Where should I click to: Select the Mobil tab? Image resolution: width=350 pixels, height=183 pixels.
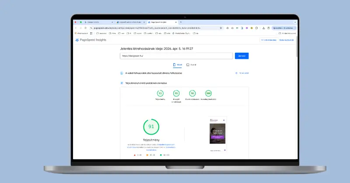tap(178, 65)
